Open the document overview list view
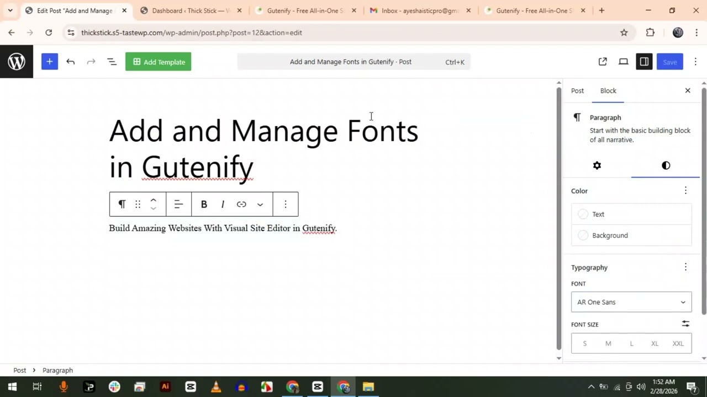707x397 pixels. 112,62
